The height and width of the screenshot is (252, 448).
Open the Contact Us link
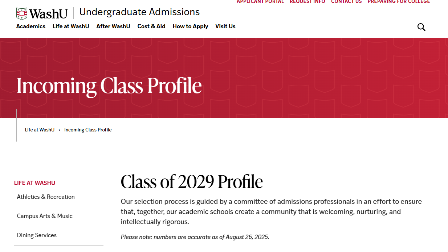(346, 2)
